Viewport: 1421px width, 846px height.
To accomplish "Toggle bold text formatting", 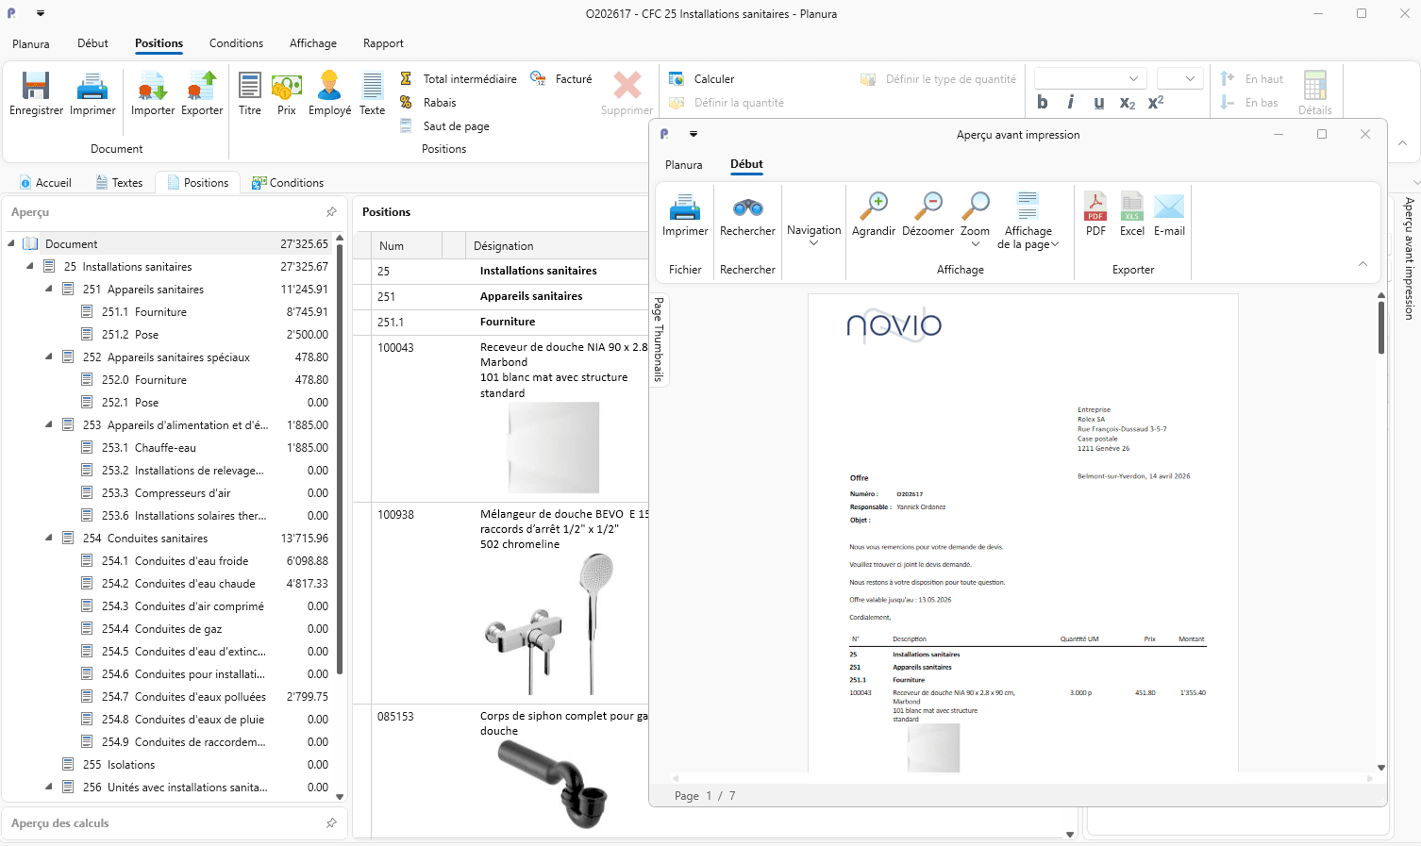I will click(1043, 103).
